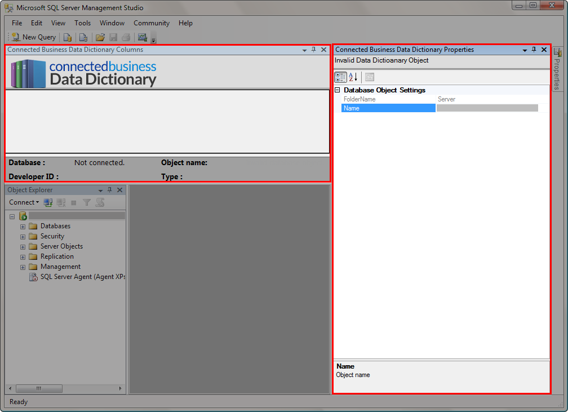The image size is (568, 412).
Task: Toggle auto-hide pin on Object Explorer
Action: point(110,191)
